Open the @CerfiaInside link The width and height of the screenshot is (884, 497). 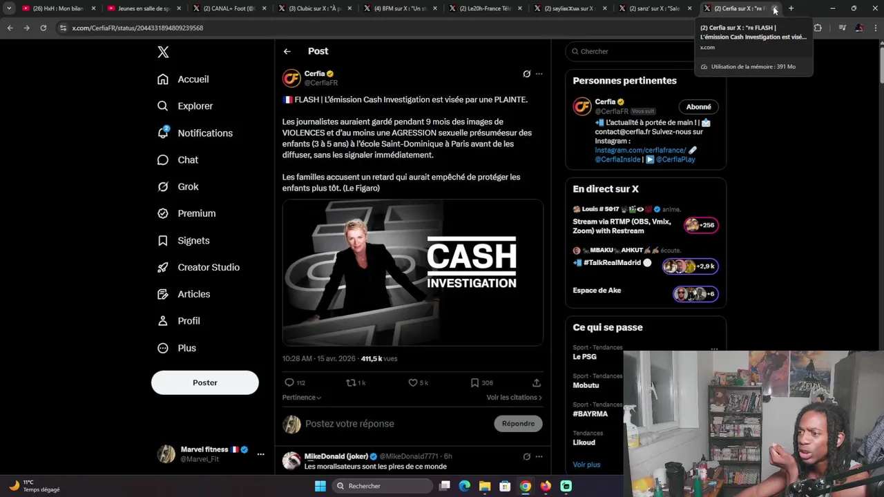click(x=617, y=159)
